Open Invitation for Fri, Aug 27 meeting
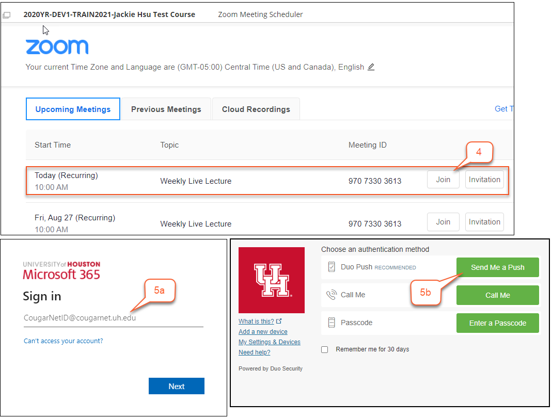552x418 pixels. (484, 222)
